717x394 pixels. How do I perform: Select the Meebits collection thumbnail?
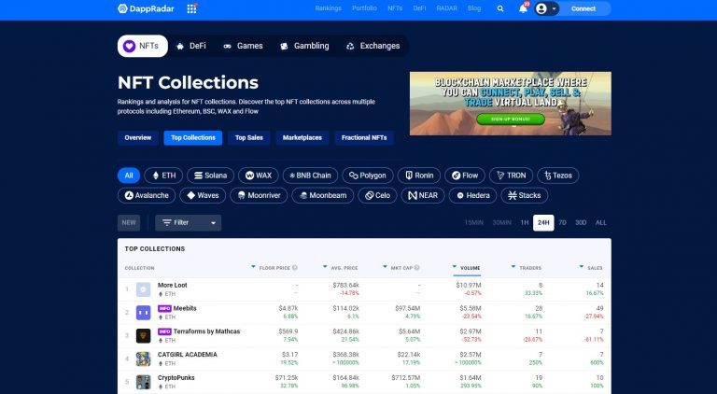click(143, 313)
